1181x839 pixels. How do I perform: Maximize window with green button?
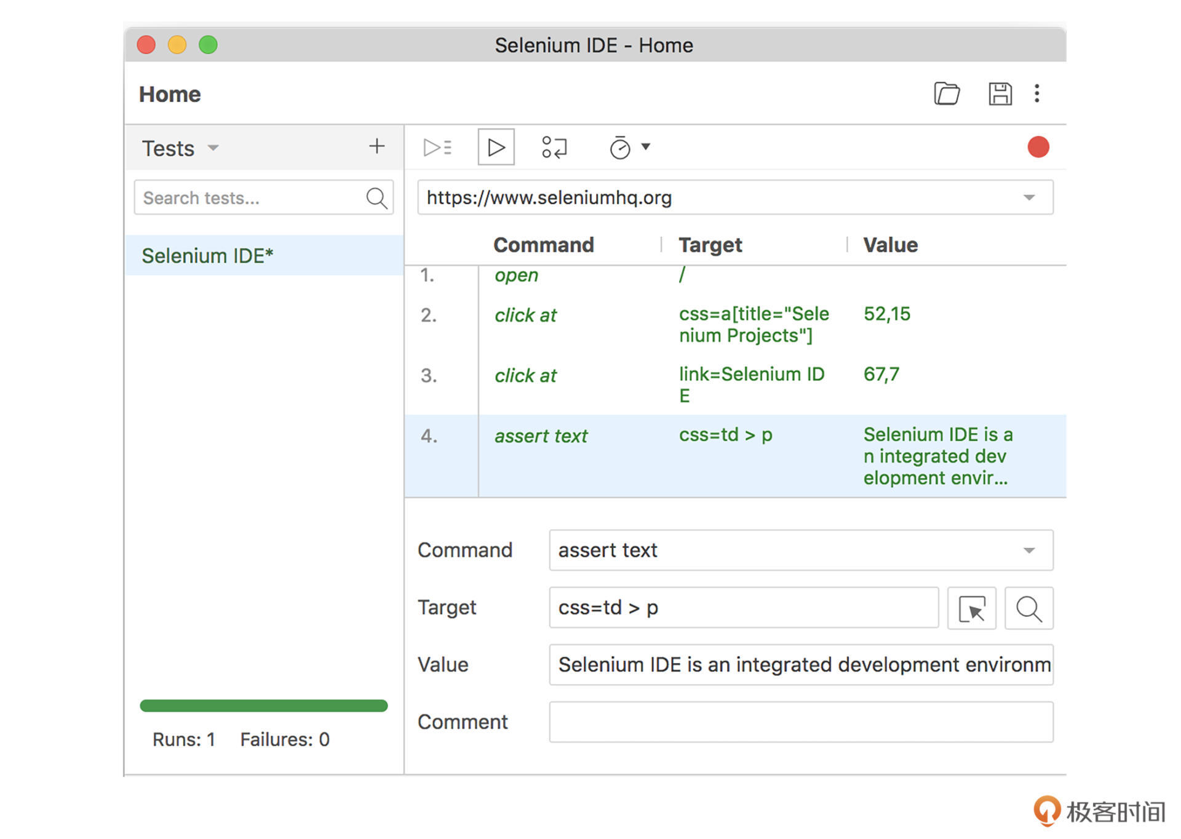208,45
